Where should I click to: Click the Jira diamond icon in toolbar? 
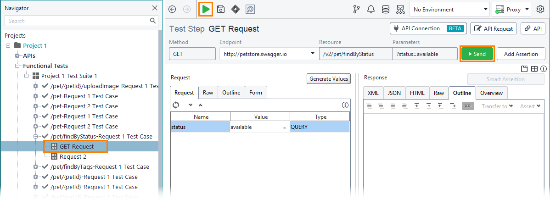tap(236, 10)
